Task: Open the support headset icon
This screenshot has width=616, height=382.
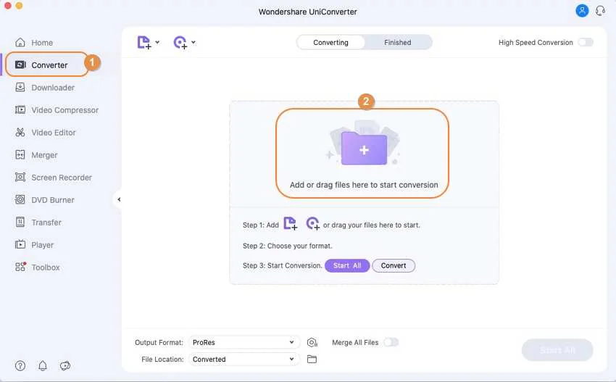Action: point(600,11)
